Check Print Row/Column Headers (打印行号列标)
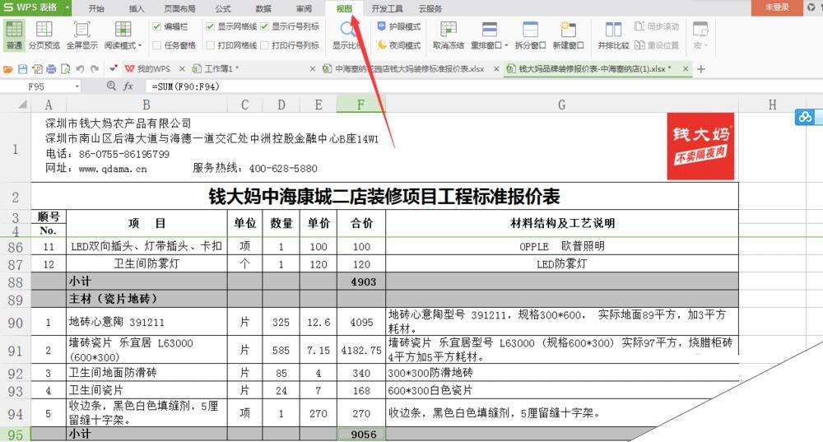This screenshot has height=442, width=823. [264, 45]
